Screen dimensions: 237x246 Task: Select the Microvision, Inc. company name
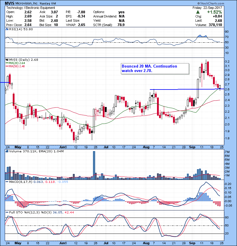27,4
